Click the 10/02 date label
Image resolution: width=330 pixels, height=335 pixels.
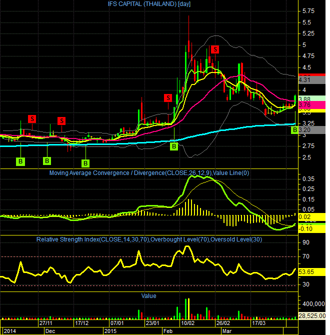pyautogui.click(x=188, y=323)
